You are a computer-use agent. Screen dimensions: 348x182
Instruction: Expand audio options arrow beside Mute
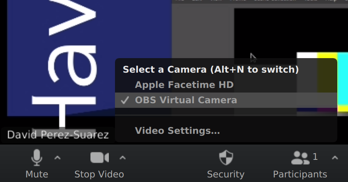coord(57,158)
